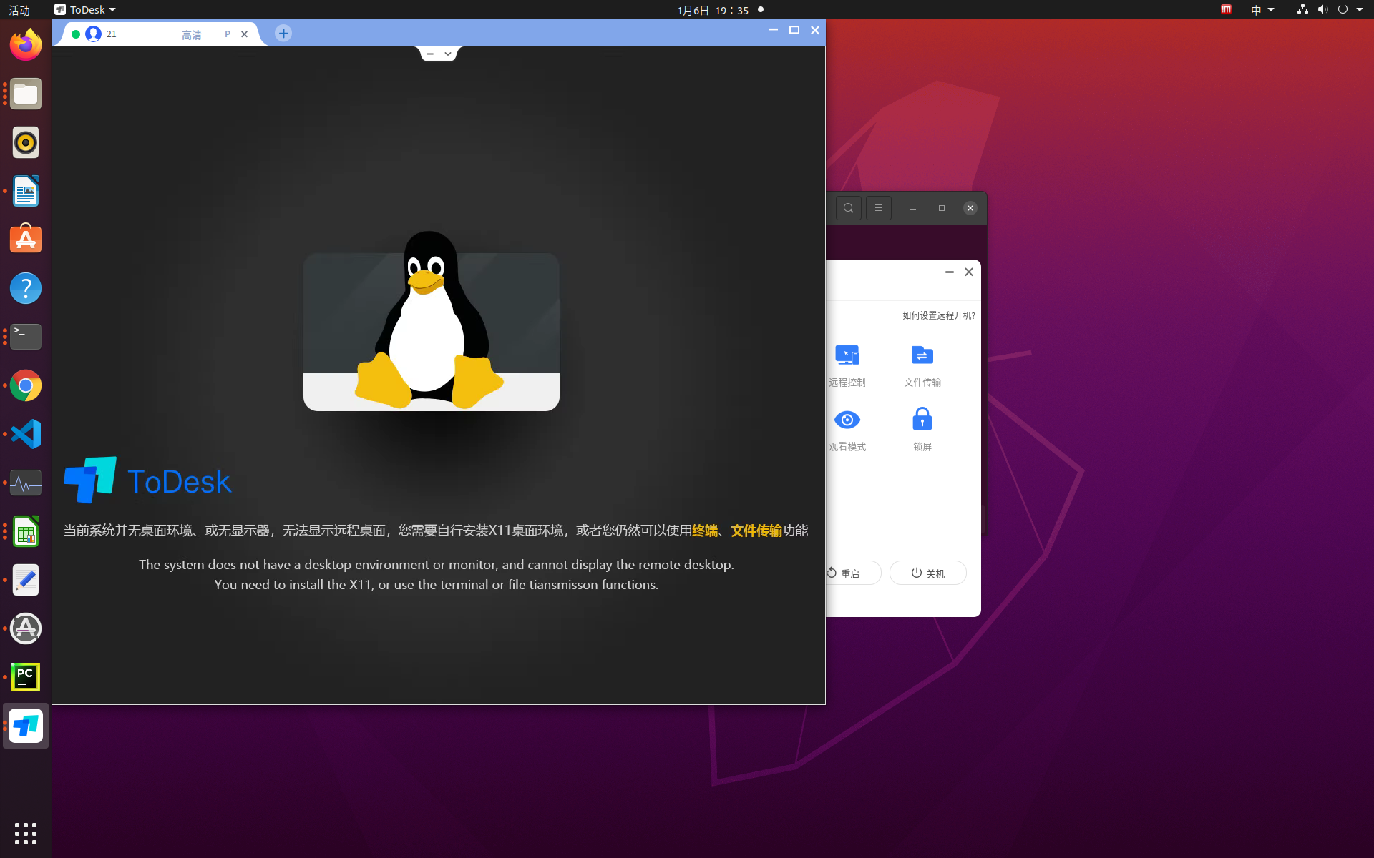Image resolution: width=1374 pixels, height=858 pixels.
Task: Open Ubuntu Software store icon
Action: tap(26, 240)
